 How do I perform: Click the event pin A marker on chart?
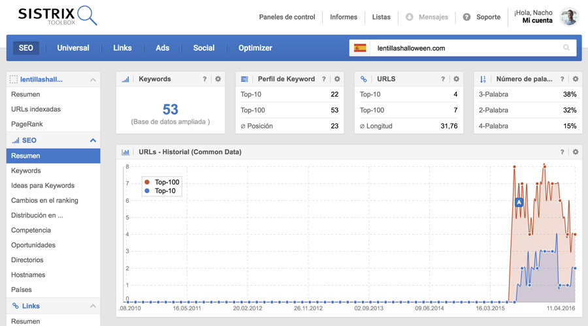[x=519, y=202]
